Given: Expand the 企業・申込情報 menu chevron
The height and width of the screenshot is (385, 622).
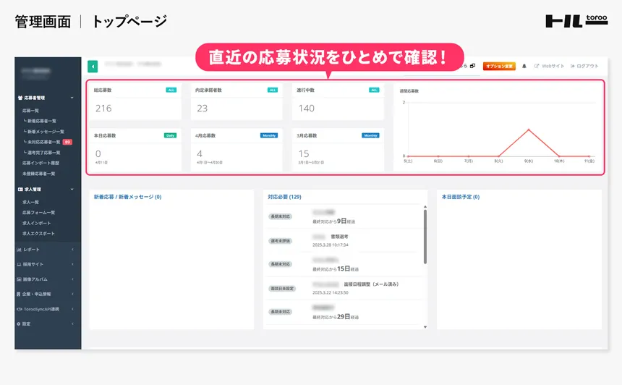Looking at the screenshot, I should pos(72,294).
